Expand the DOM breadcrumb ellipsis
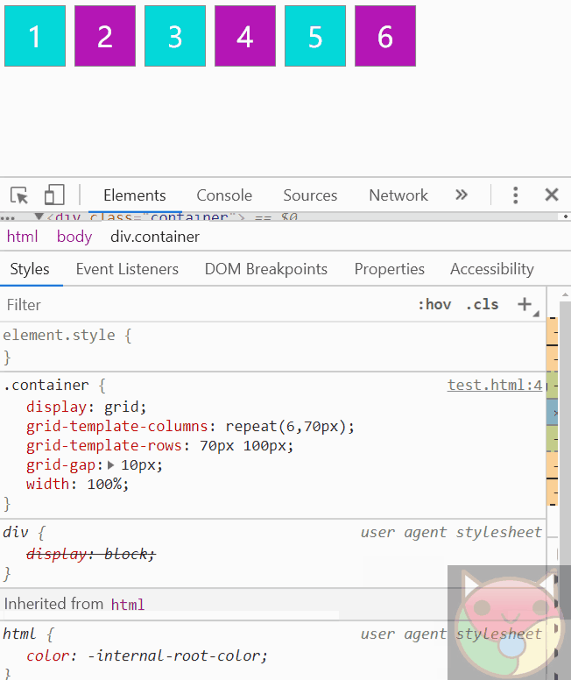 pyautogui.click(x=8, y=217)
